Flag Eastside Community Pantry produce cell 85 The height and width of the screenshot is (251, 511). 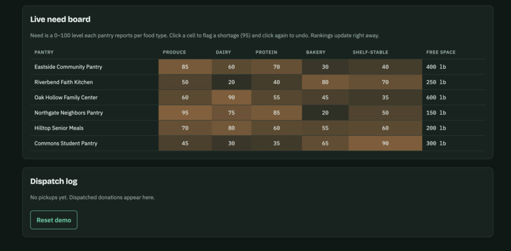pyautogui.click(x=185, y=67)
